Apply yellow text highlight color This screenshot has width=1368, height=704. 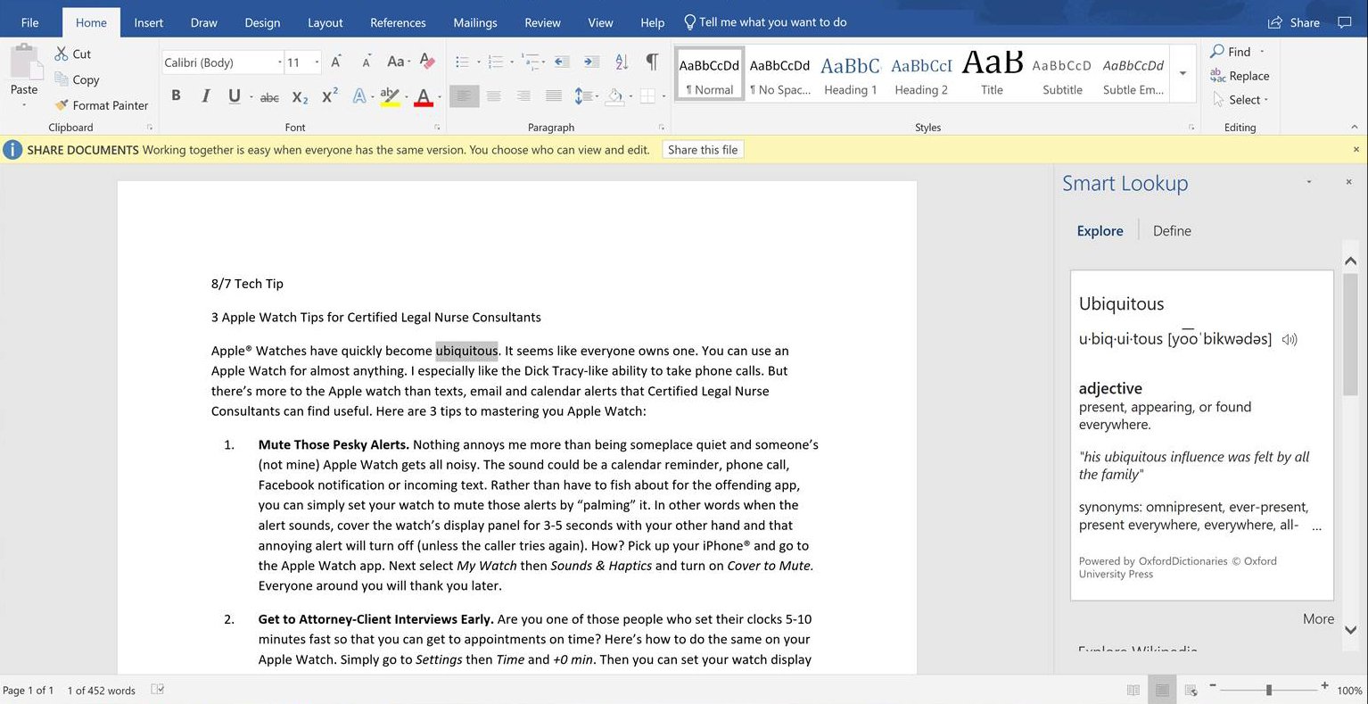[390, 96]
